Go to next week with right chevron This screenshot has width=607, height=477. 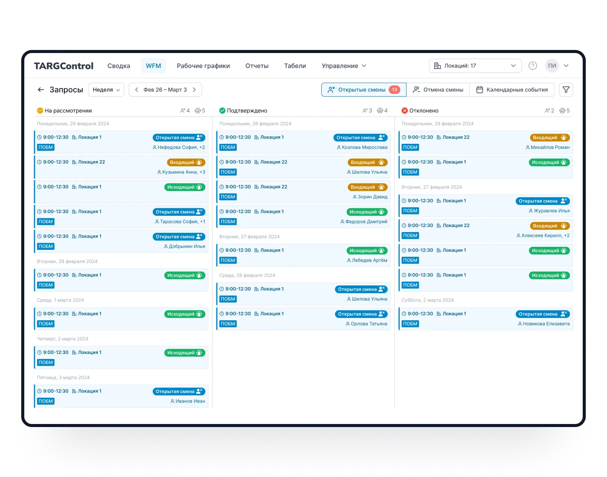(194, 90)
